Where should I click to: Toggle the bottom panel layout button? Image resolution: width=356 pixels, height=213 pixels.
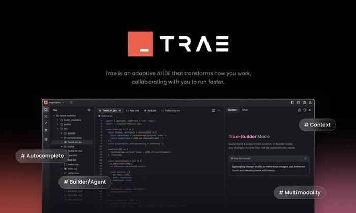299,102
